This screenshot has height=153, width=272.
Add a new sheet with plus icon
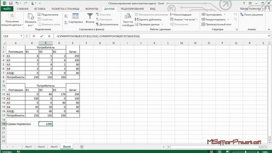(x=82, y=147)
